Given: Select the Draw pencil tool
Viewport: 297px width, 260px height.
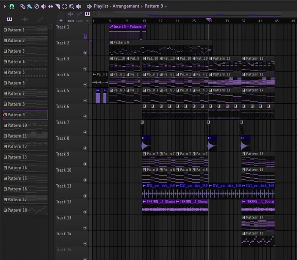Looking at the screenshot, I should tap(23, 7).
